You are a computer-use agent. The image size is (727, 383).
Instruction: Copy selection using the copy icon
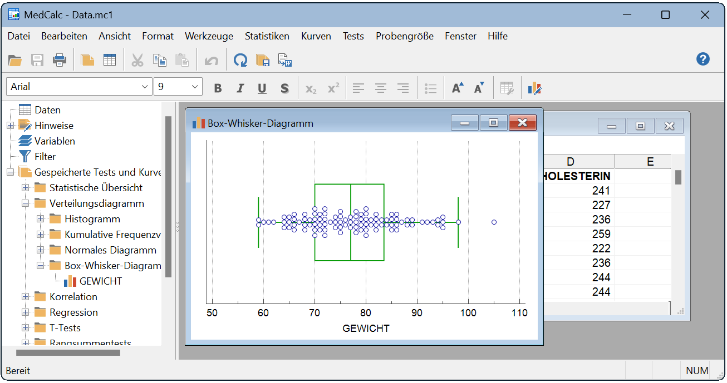160,60
